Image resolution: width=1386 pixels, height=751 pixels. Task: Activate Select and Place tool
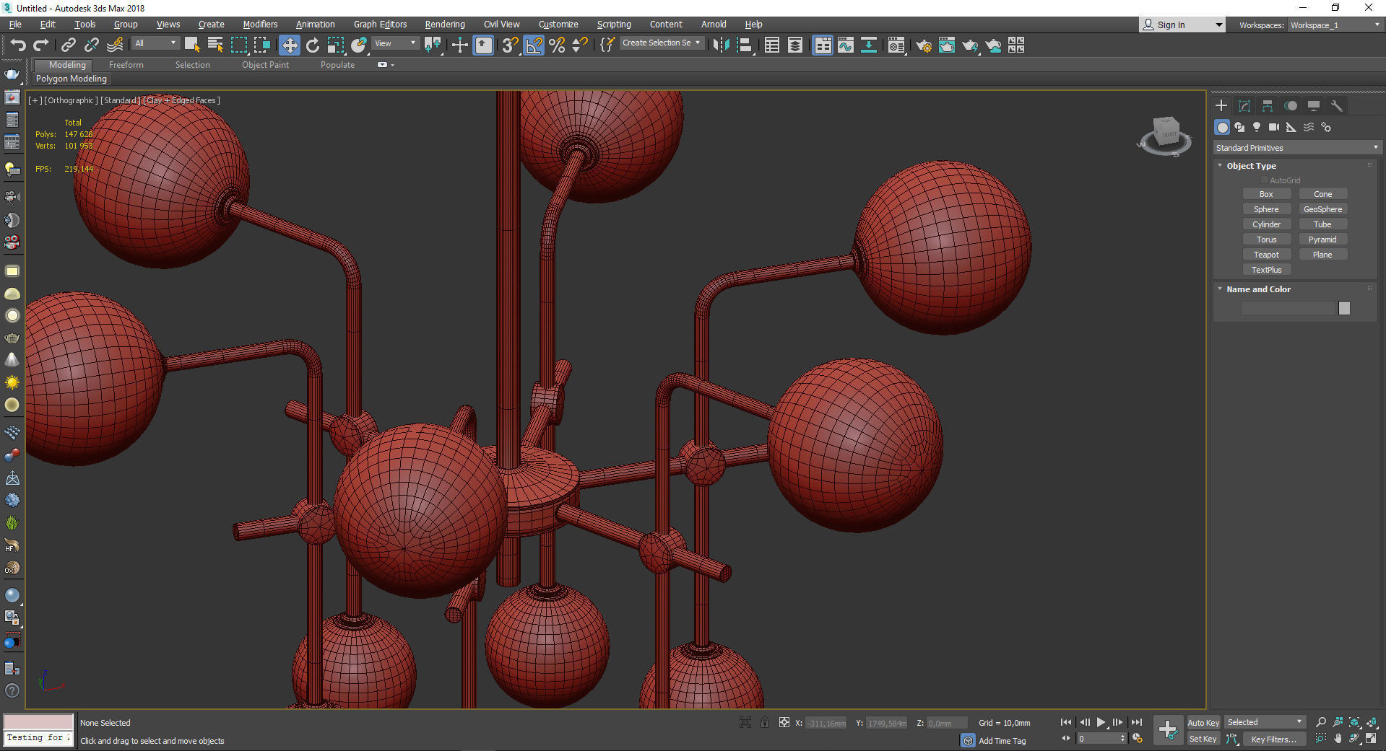[x=359, y=45]
